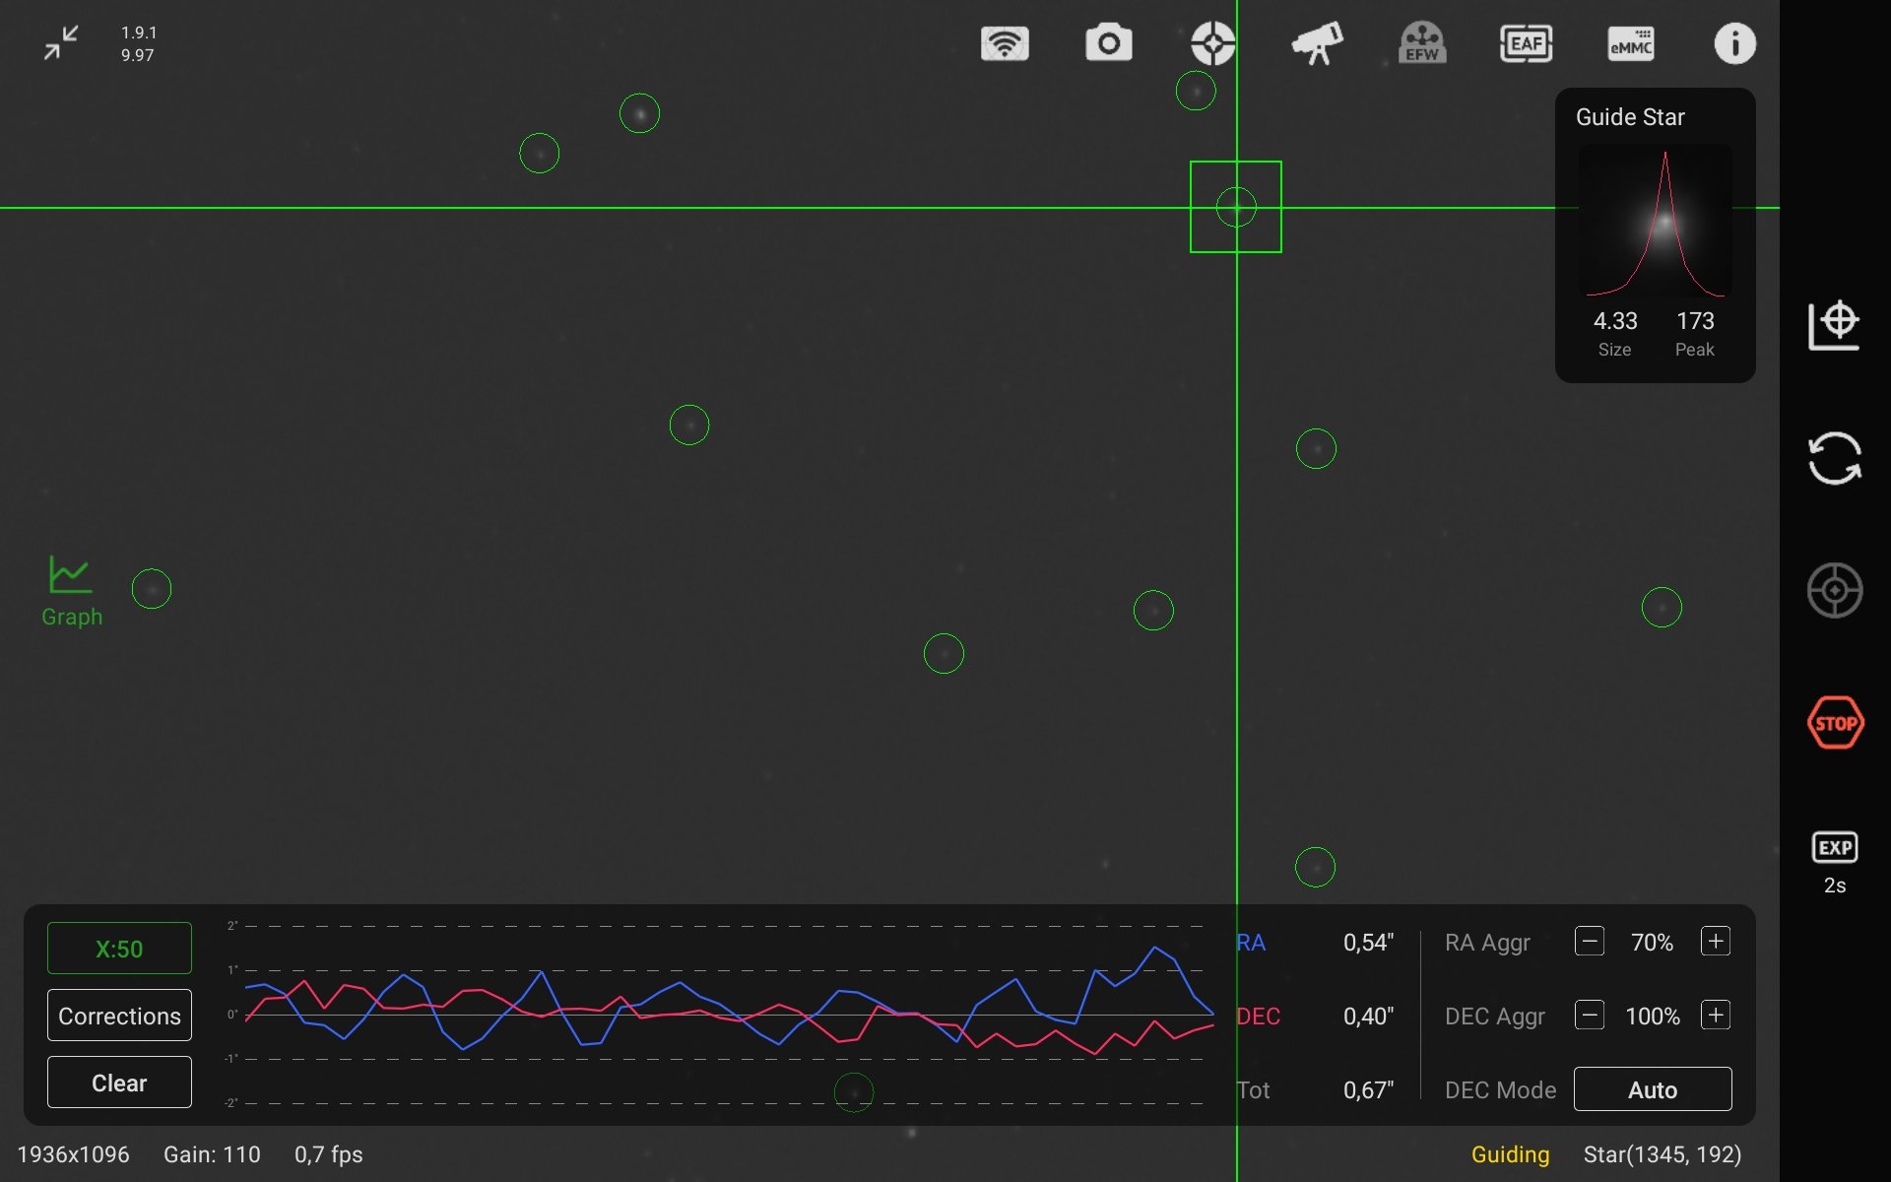Click the 4.33 Size value

(1615, 321)
